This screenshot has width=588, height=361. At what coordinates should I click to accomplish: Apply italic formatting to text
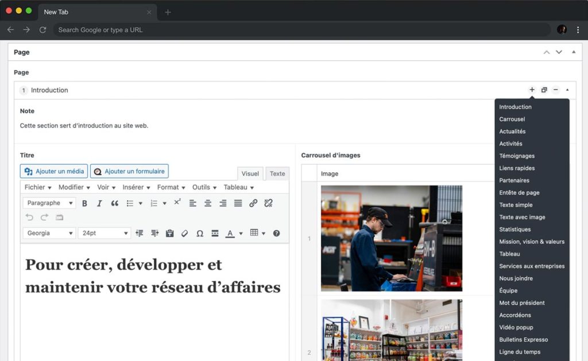[99, 203]
